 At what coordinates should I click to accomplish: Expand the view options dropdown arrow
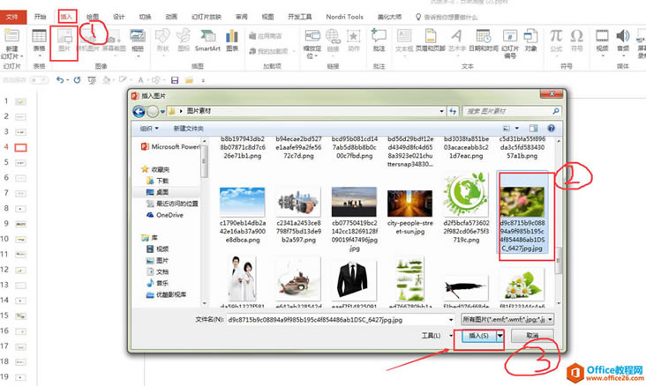coord(516,129)
